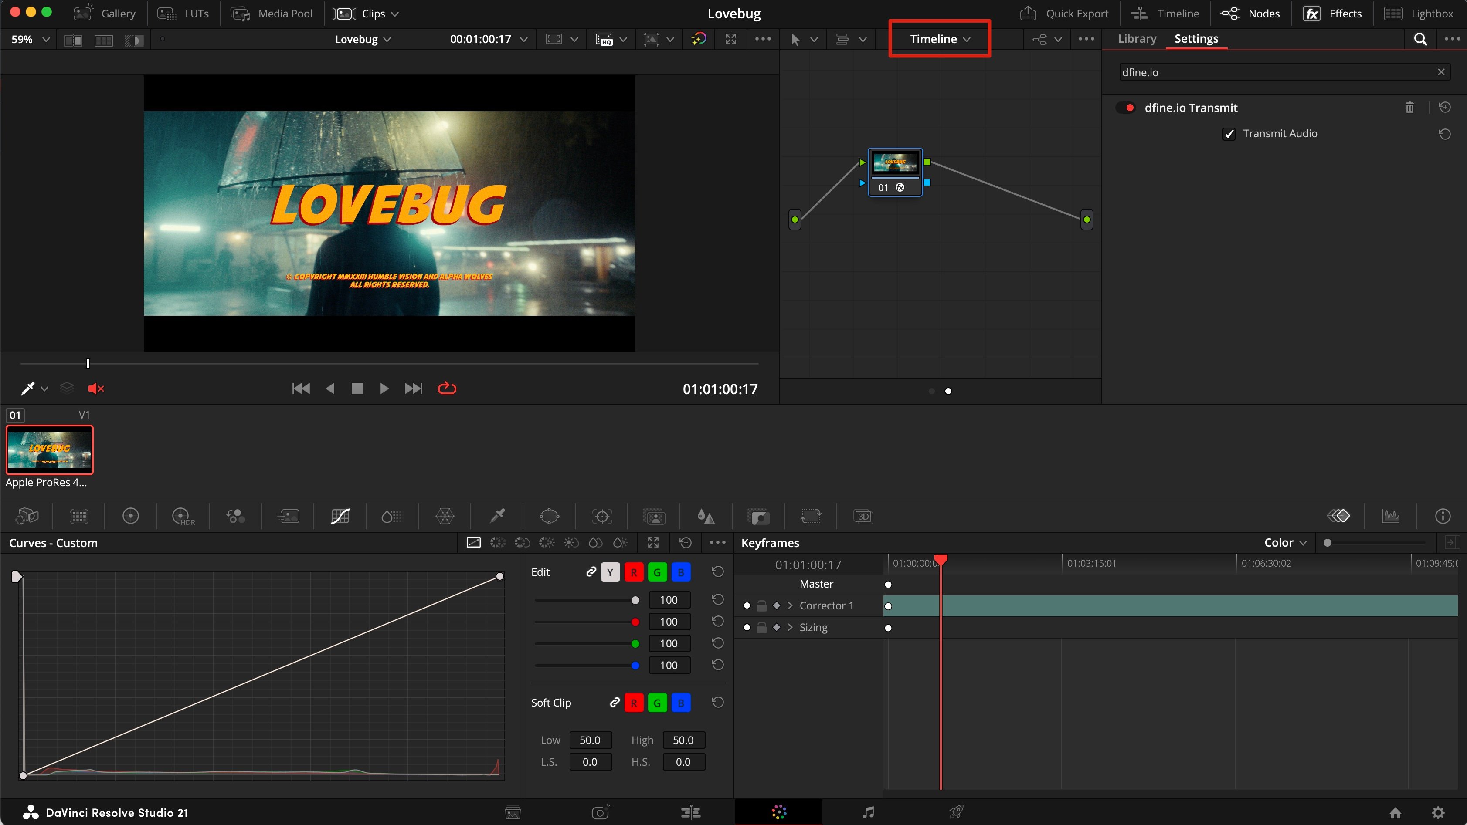This screenshot has width=1467, height=825.
Task: Open the Color keyframe mode dropdown
Action: [x=1285, y=543]
